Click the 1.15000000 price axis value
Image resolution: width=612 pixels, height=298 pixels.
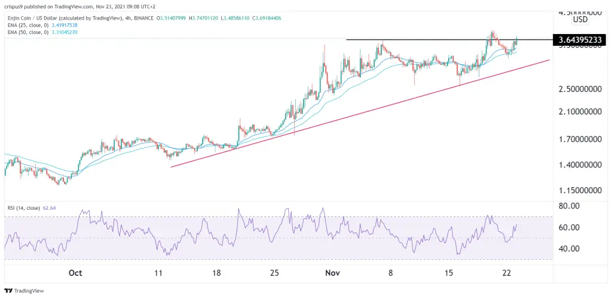coord(581,191)
